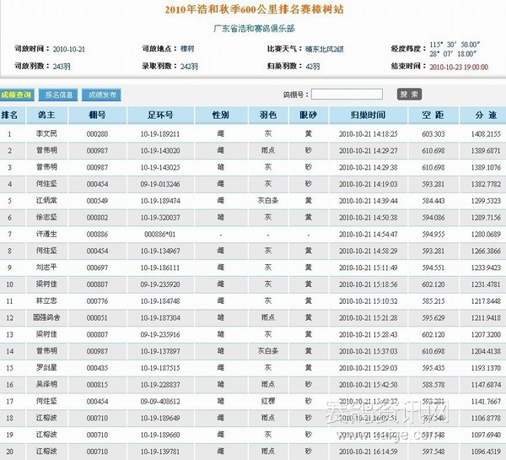Select release date 2010-10-21 in header
The image size is (506, 460).
coord(69,50)
